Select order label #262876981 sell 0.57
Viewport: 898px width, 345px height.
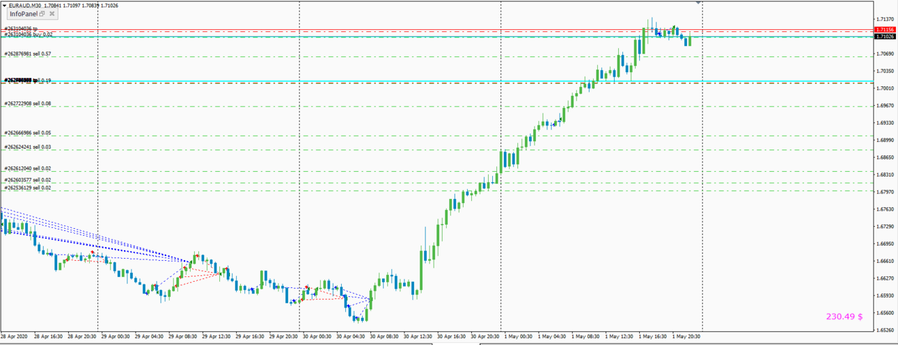(x=28, y=54)
